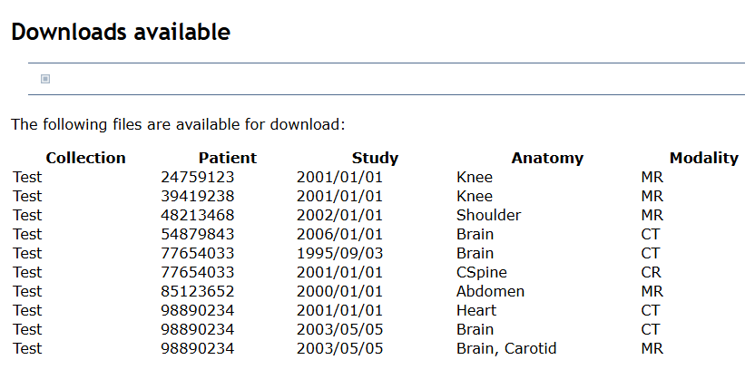
Task: Choose patient ID 48213468
Action: click(x=198, y=215)
